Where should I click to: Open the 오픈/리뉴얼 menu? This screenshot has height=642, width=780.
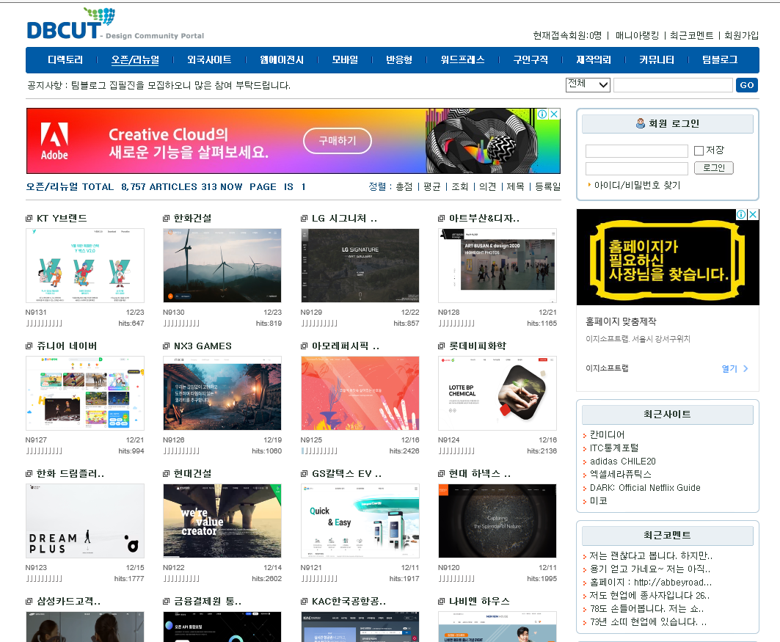coord(135,59)
